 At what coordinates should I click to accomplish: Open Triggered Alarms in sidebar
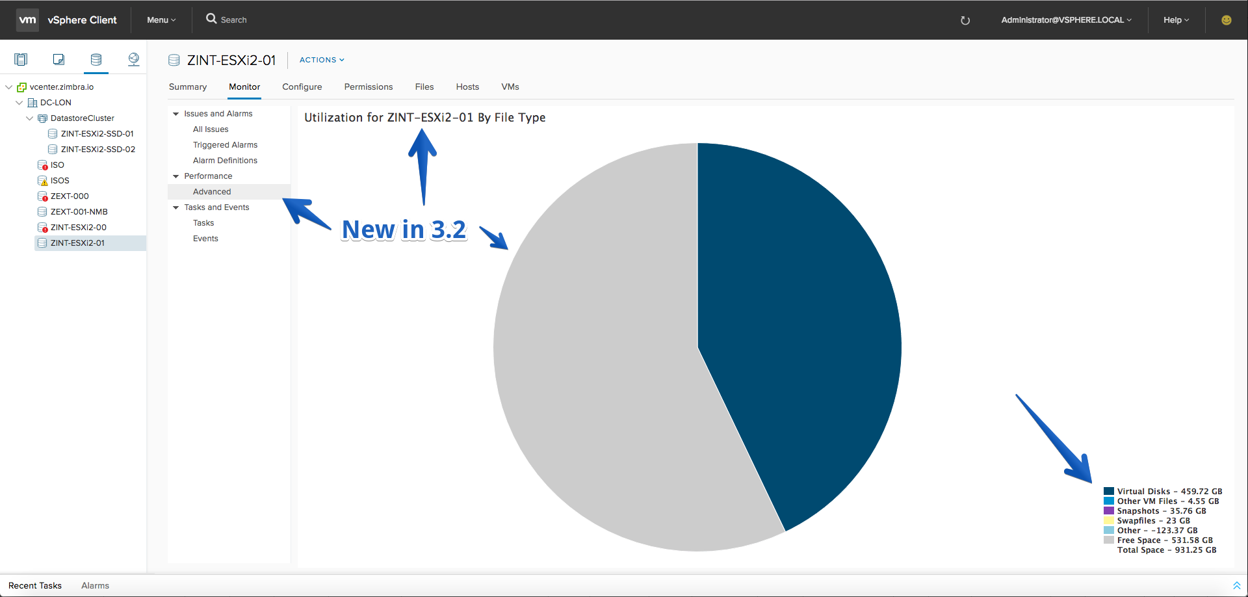click(x=225, y=145)
